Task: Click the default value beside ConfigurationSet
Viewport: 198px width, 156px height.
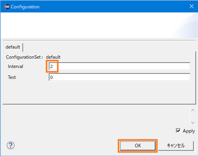Action: tap(53, 57)
